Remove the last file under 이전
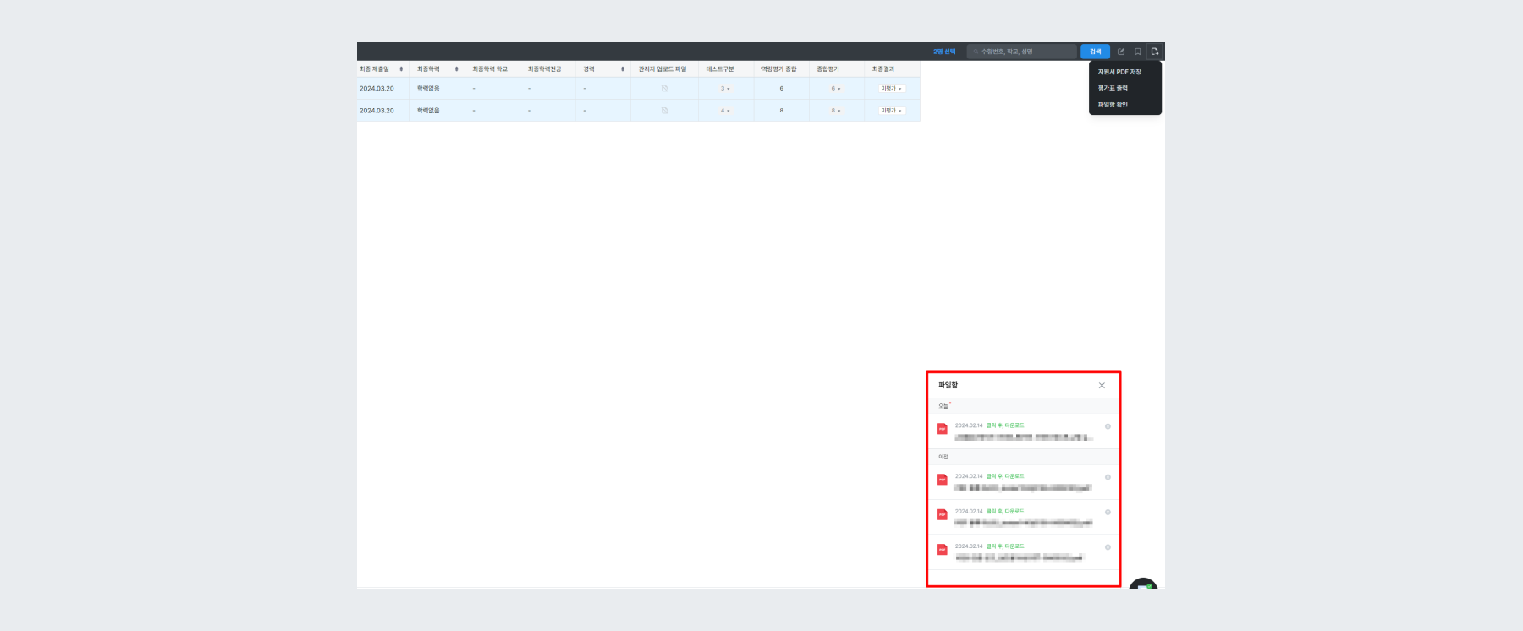This screenshot has width=1523, height=631. [1108, 547]
